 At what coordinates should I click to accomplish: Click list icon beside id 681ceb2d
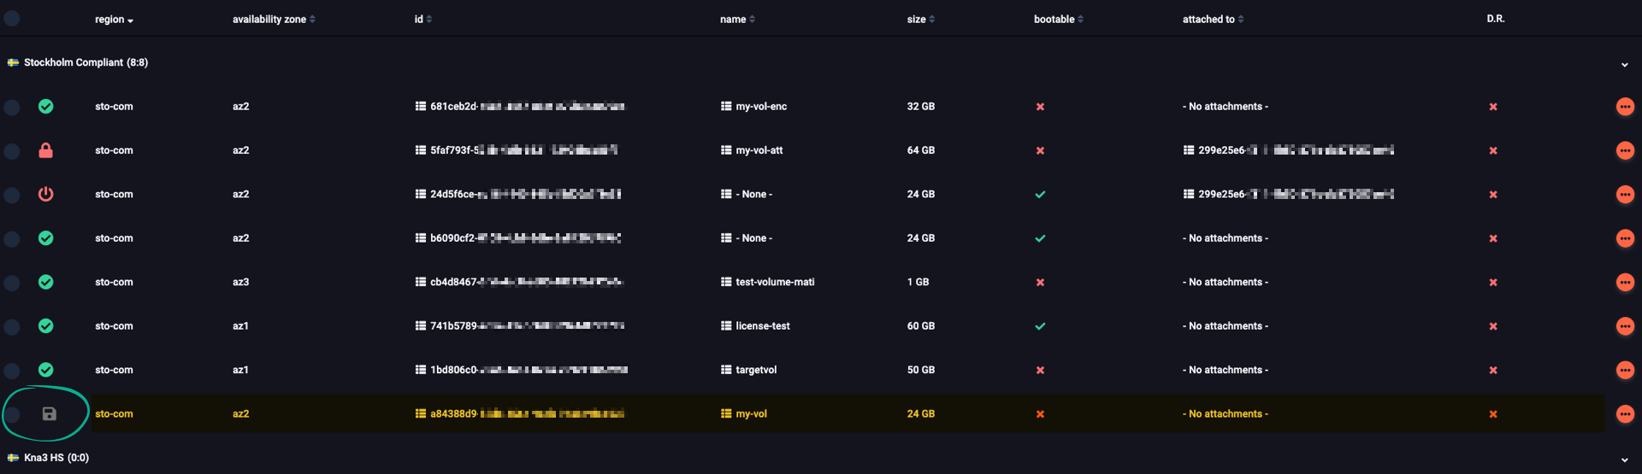click(x=421, y=107)
